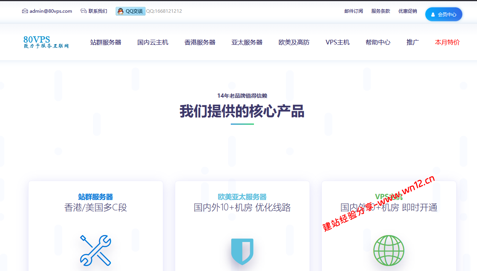Open the 国内云主机 navigation menu
The width and height of the screenshot is (477, 271).
point(153,42)
